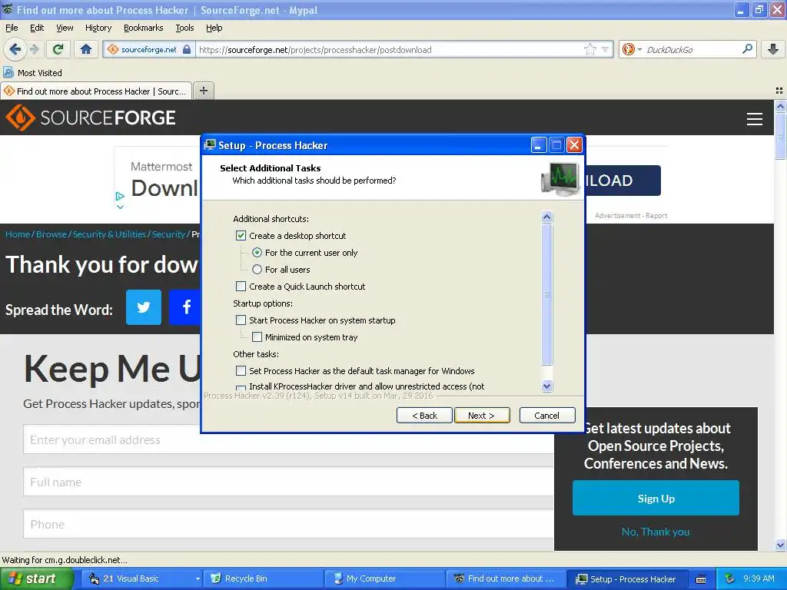Click the page scrollbar down arrow
This screenshot has height=590, width=787.
[x=780, y=545]
